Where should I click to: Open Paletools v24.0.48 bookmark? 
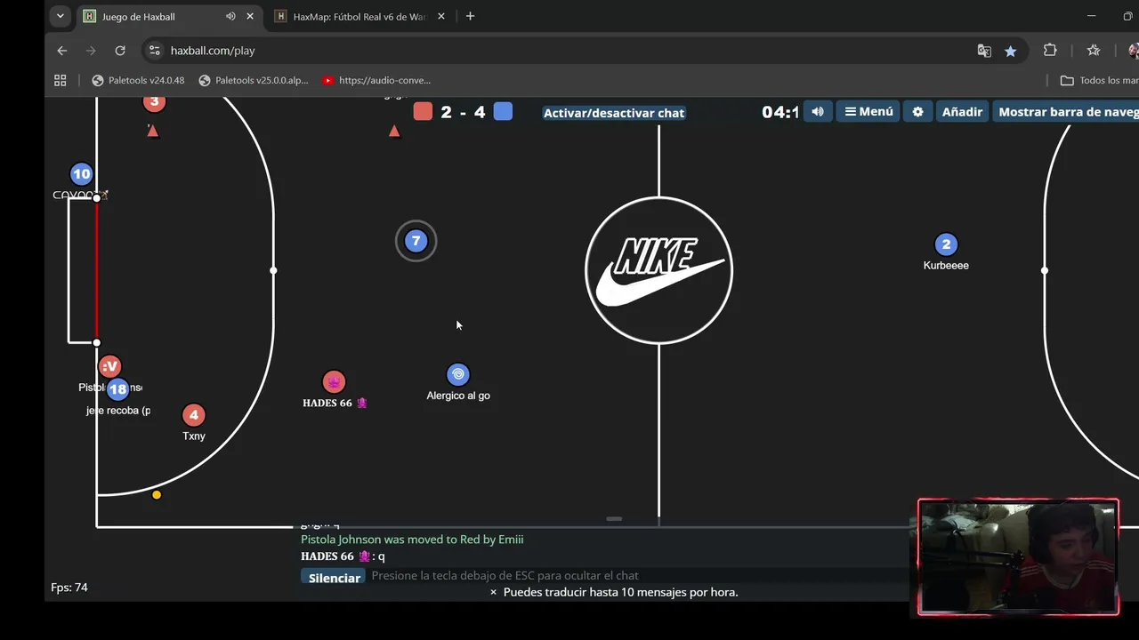pyautogui.click(x=138, y=80)
